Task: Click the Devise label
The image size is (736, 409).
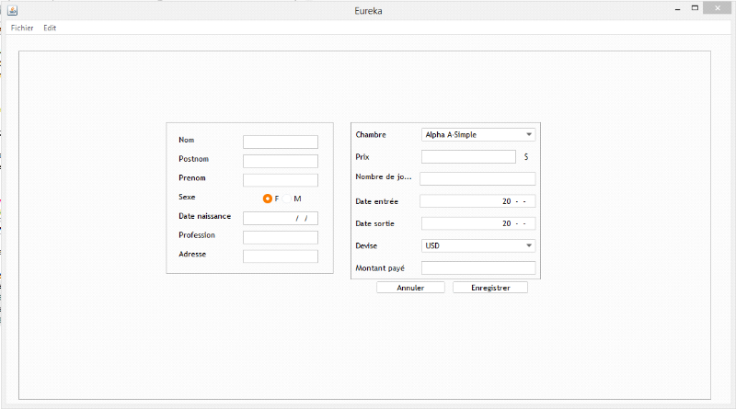Action: [366, 245]
